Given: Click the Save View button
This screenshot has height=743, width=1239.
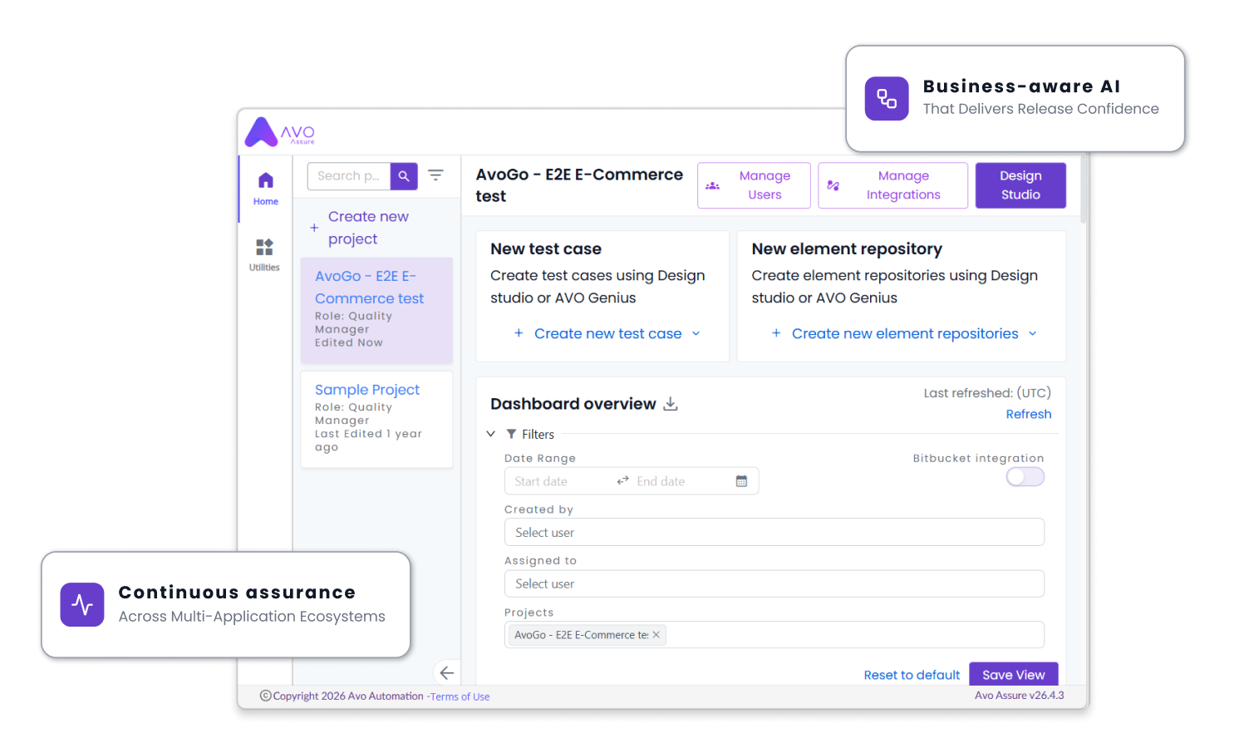Looking at the screenshot, I should (x=1014, y=674).
